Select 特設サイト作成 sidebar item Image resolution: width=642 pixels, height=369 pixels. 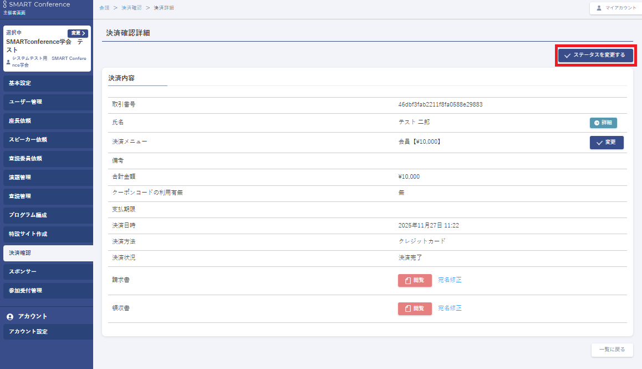pyautogui.click(x=47, y=234)
